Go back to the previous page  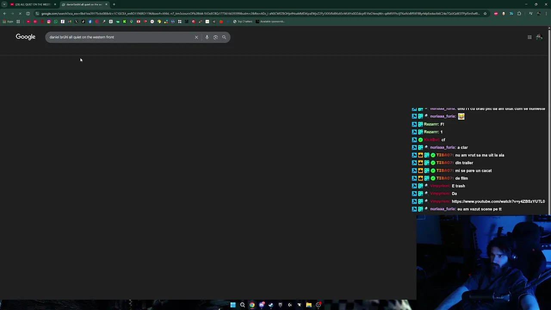[5, 13]
